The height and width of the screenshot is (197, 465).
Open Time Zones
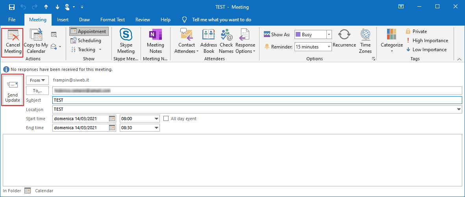click(365, 41)
